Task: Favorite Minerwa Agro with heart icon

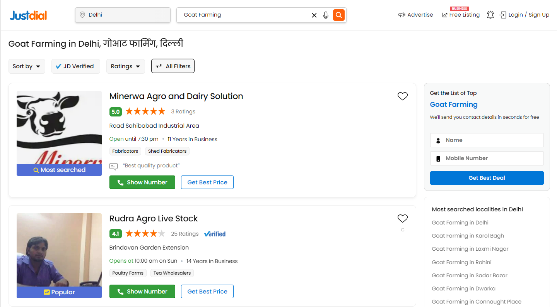Action: [403, 96]
